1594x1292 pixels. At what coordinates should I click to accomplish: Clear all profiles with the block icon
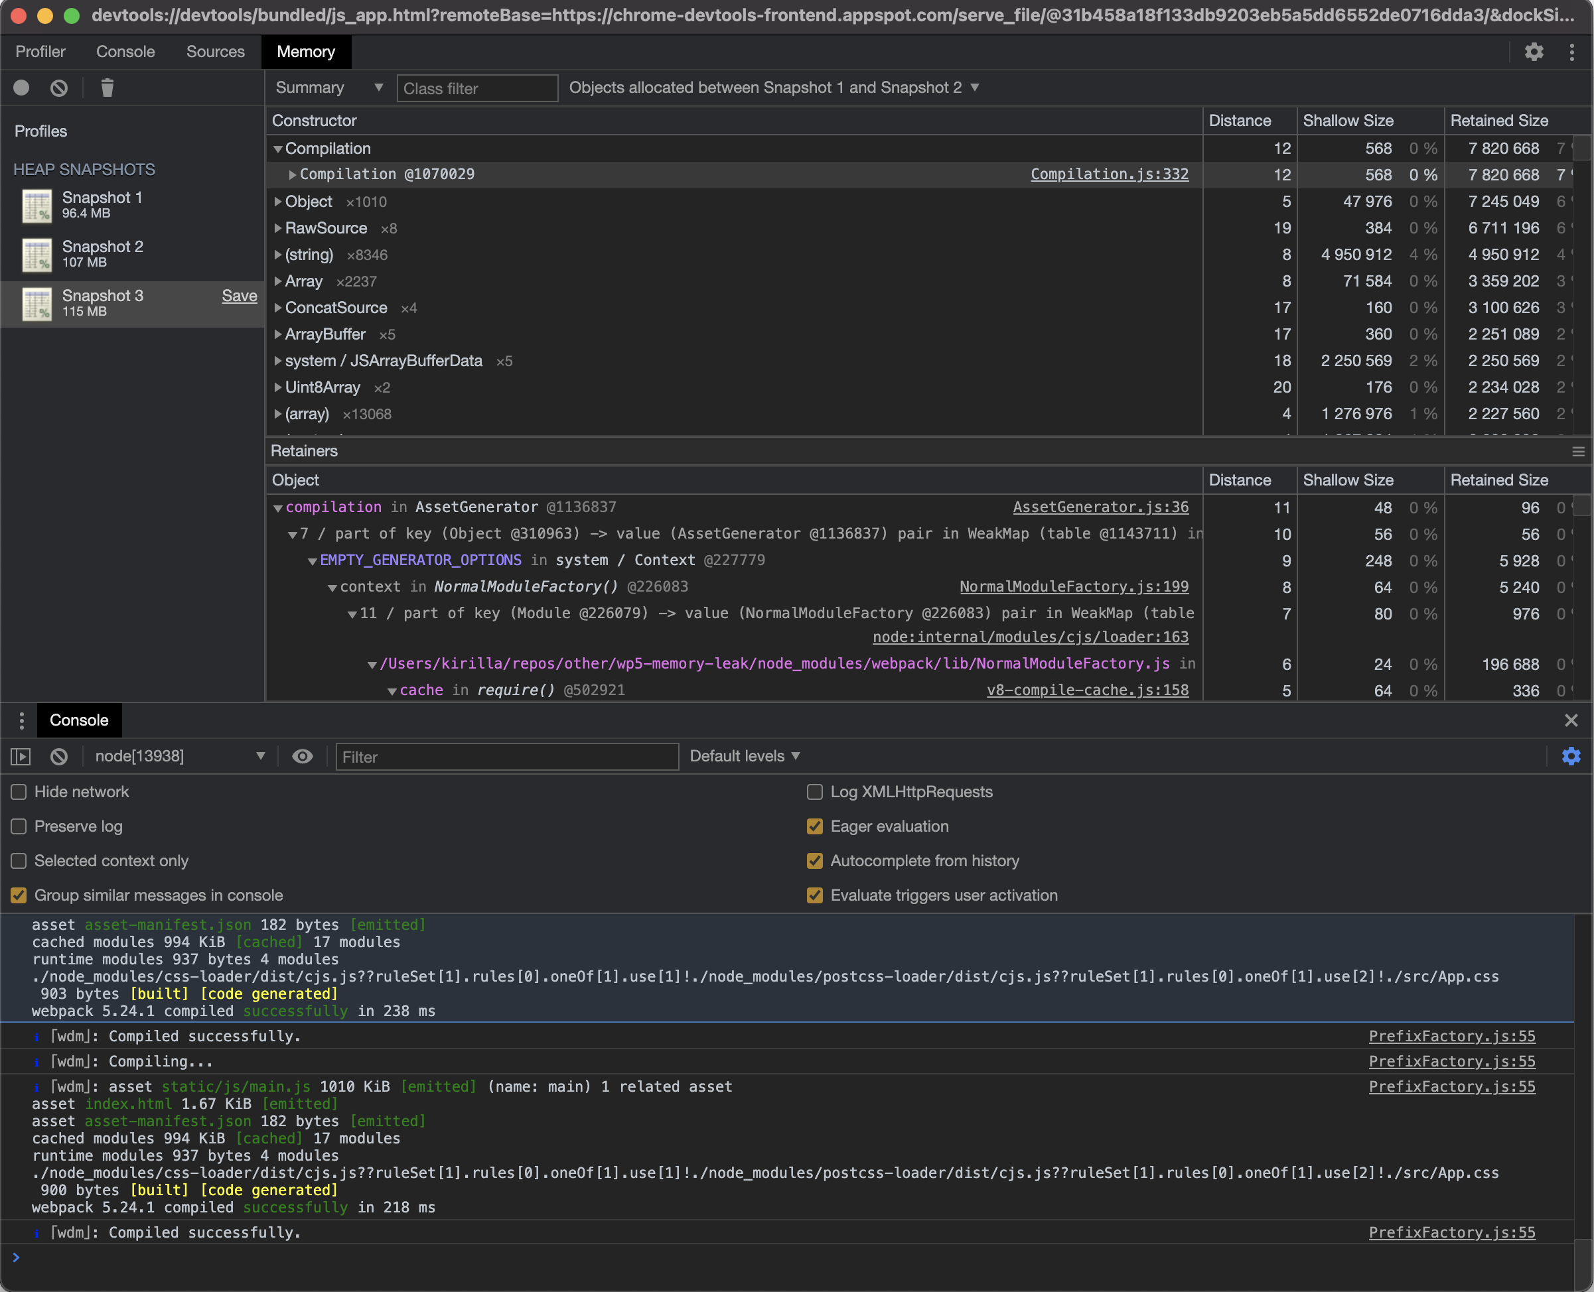point(59,87)
